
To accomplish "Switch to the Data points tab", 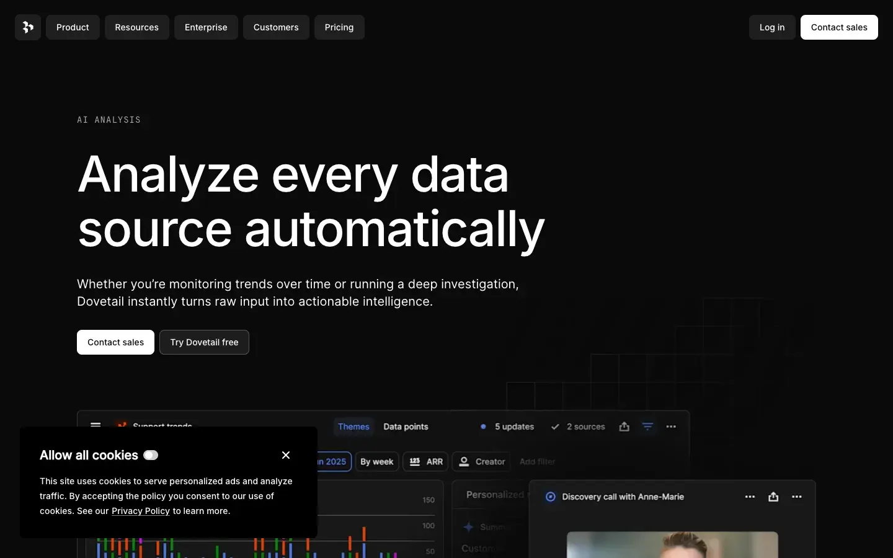I will (406, 427).
